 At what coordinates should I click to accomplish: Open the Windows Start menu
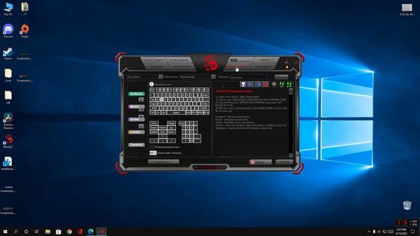[5, 231]
